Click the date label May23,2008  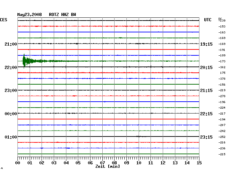(30, 15)
